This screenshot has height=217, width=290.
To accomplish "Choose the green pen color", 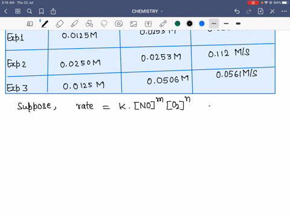I will coord(178,24).
